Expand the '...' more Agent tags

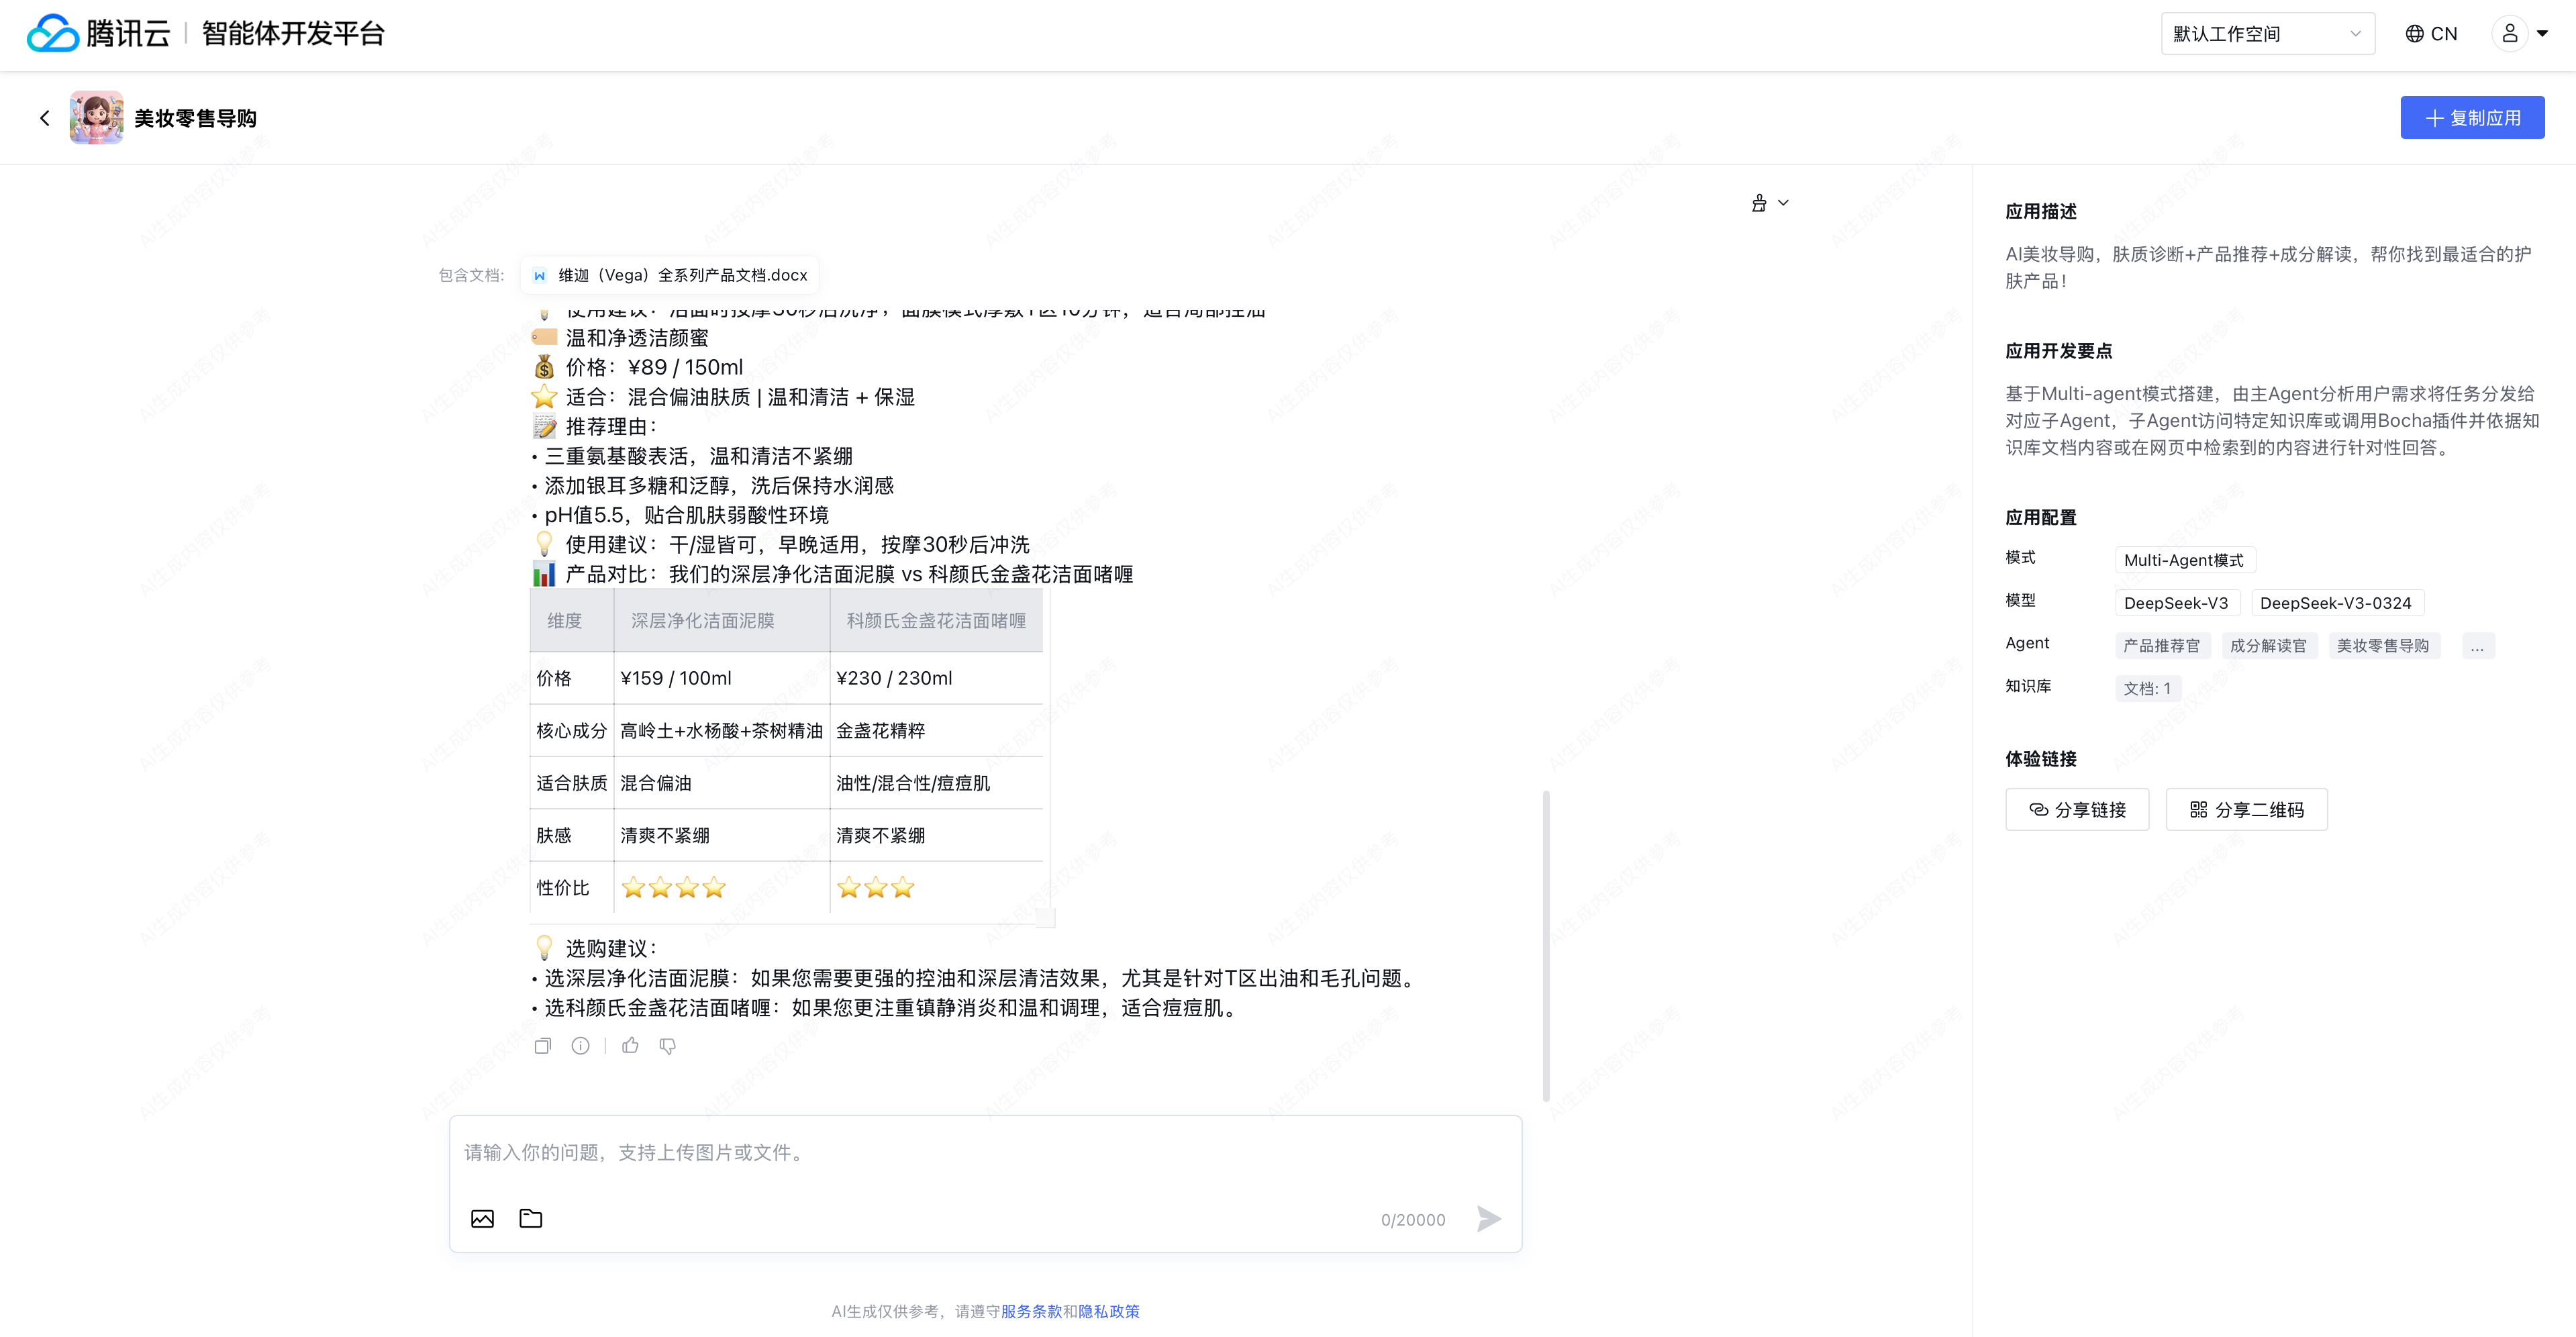click(2477, 646)
